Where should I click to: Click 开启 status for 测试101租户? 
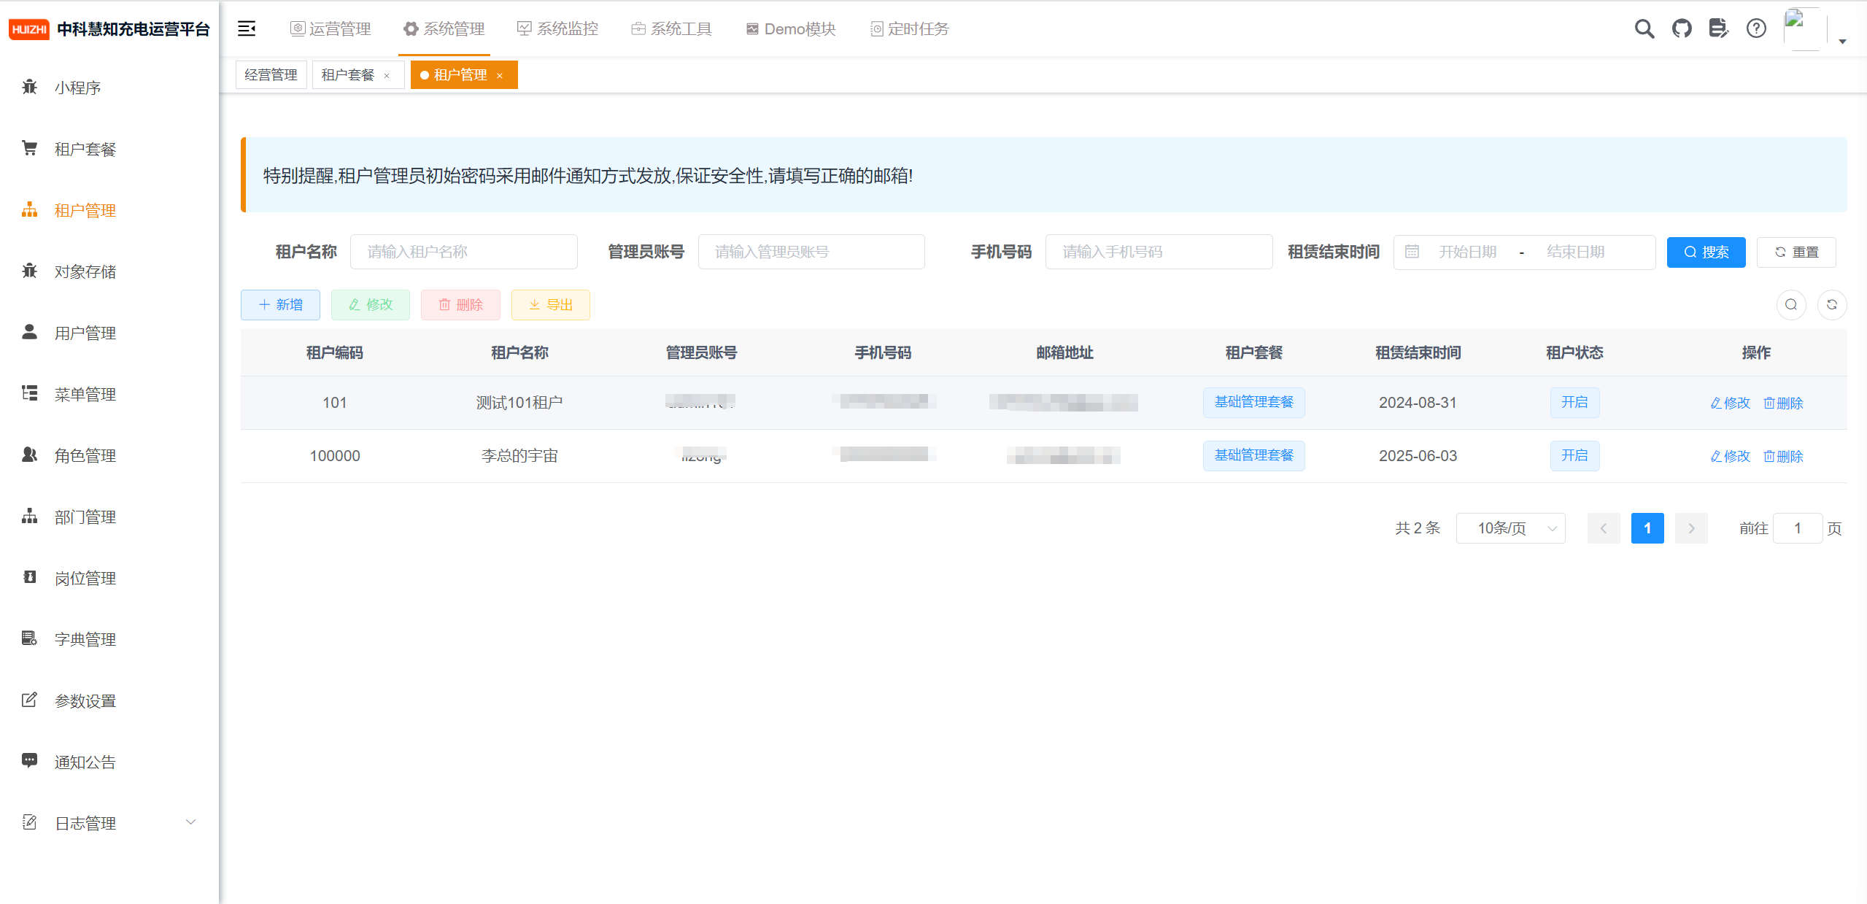click(x=1574, y=403)
